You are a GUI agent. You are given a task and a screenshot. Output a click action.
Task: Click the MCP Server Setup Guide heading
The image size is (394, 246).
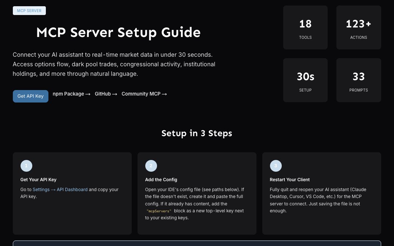tap(118, 32)
